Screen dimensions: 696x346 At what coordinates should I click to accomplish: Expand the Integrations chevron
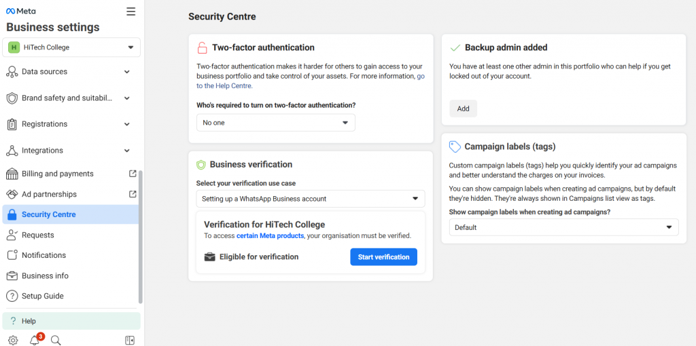click(127, 151)
